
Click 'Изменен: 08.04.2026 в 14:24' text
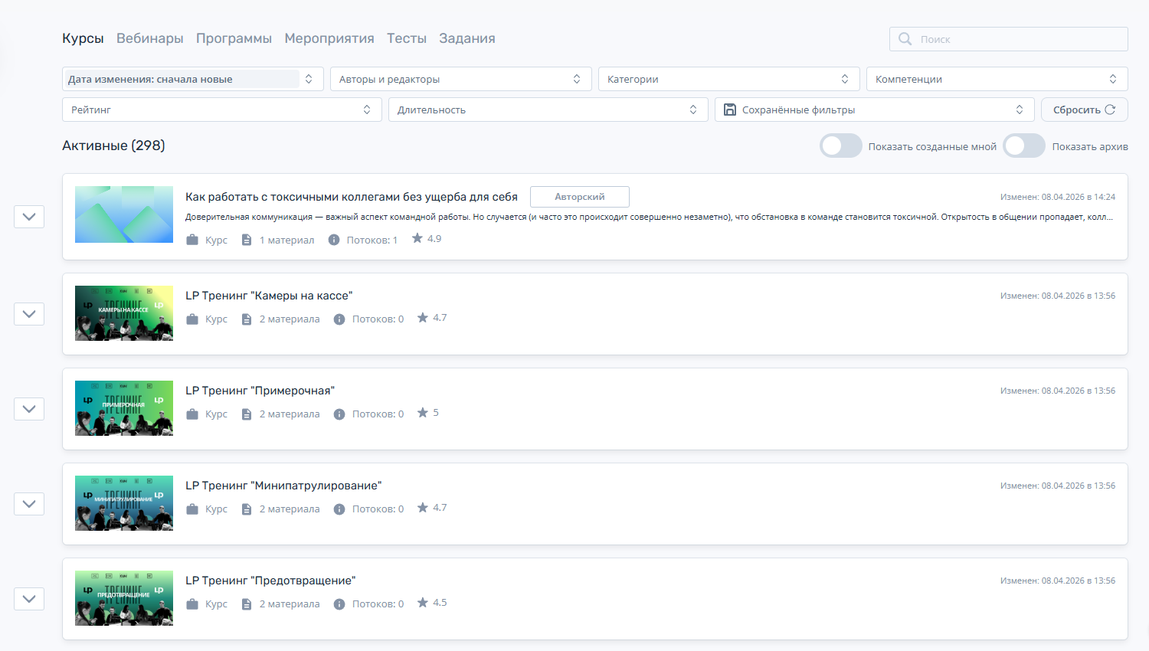coord(1058,197)
